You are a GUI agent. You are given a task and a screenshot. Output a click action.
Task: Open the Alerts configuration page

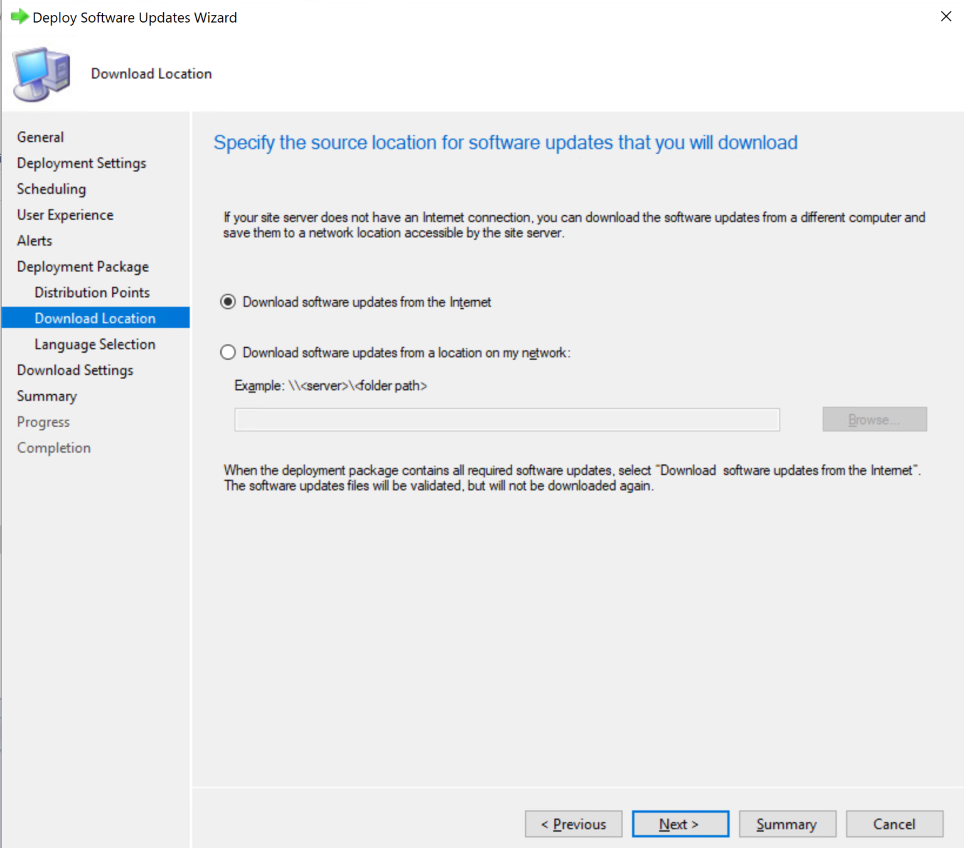tap(34, 240)
